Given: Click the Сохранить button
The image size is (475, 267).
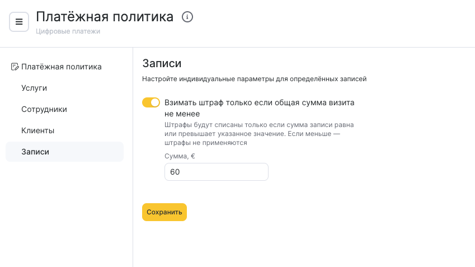Looking at the screenshot, I should tap(164, 212).
